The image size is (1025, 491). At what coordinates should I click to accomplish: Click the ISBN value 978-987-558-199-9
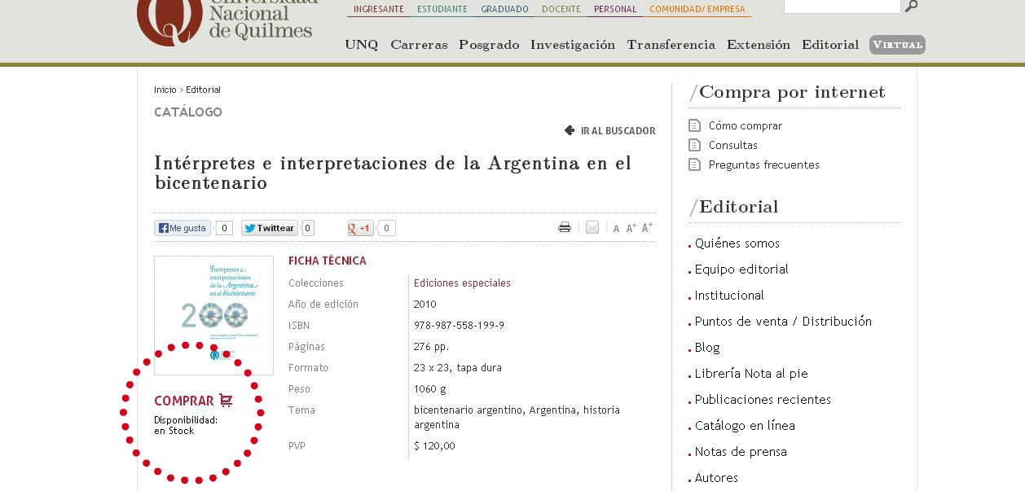tap(459, 326)
